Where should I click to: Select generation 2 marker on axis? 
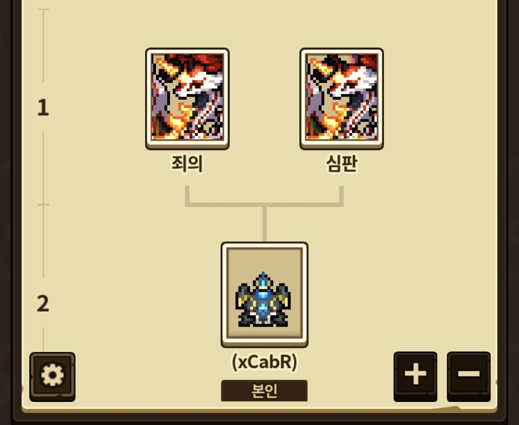(x=43, y=304)
